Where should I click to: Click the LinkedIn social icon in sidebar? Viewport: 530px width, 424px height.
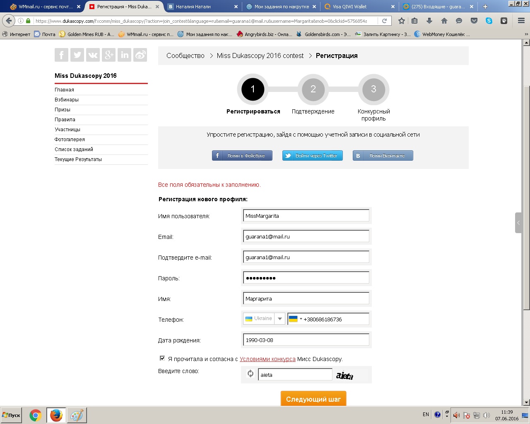point(124,55)
